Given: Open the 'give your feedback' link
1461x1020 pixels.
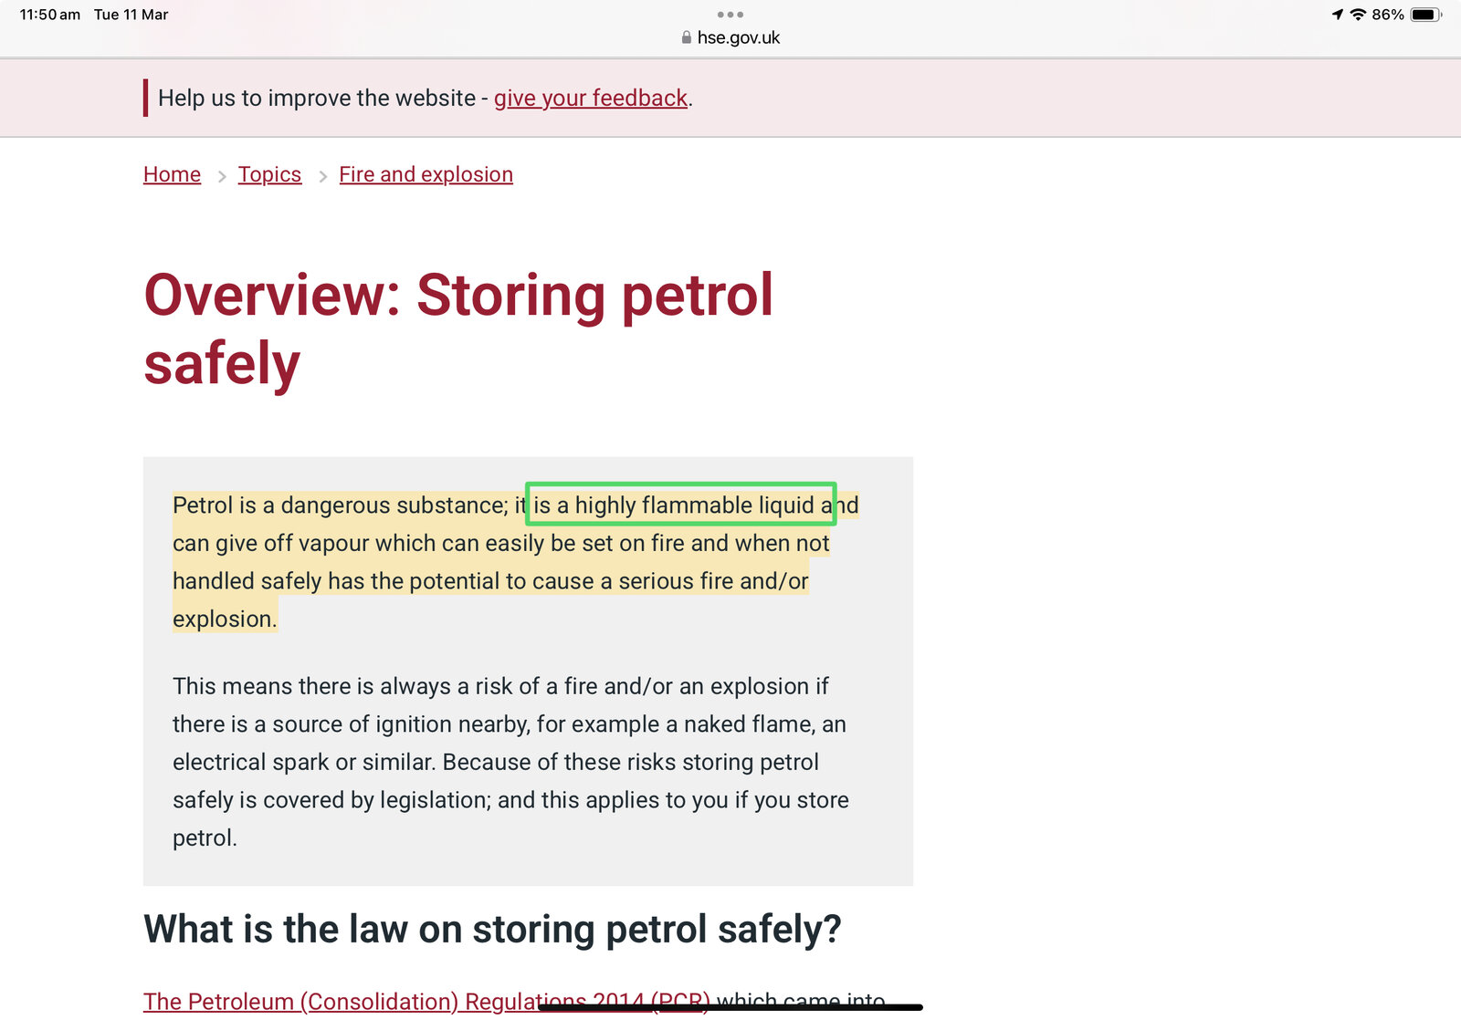Looking at the screenshot, I should pyautogui.click(x=590, y=98).
